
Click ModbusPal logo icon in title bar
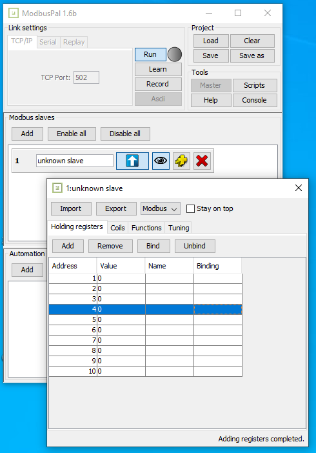tap(14, 14)
